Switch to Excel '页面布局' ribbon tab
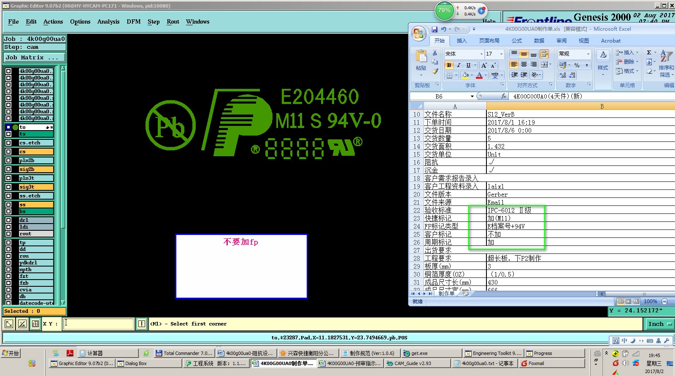Viewport: 675px width, 376px height. tap(489, 41)
